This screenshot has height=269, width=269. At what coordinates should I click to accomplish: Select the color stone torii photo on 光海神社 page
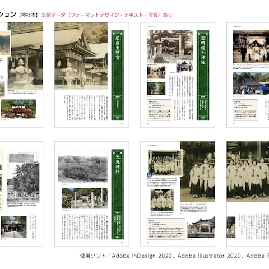click(x=85, y=198)
